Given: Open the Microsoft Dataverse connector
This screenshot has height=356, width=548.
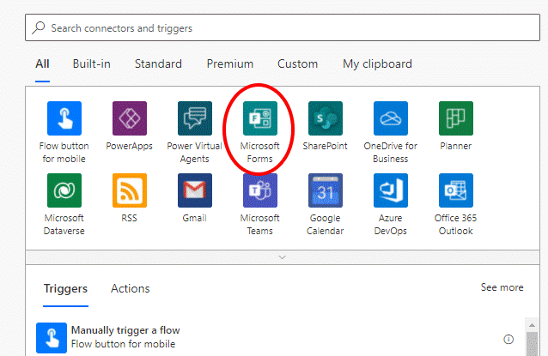Looking at the screenshot, I should [64, 190].
